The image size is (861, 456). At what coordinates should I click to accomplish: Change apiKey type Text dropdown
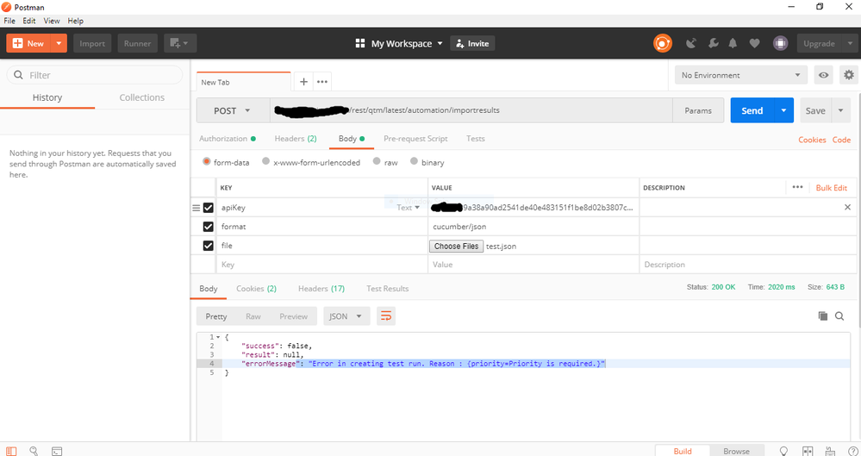pyautogui.click(x=408, y=208)
